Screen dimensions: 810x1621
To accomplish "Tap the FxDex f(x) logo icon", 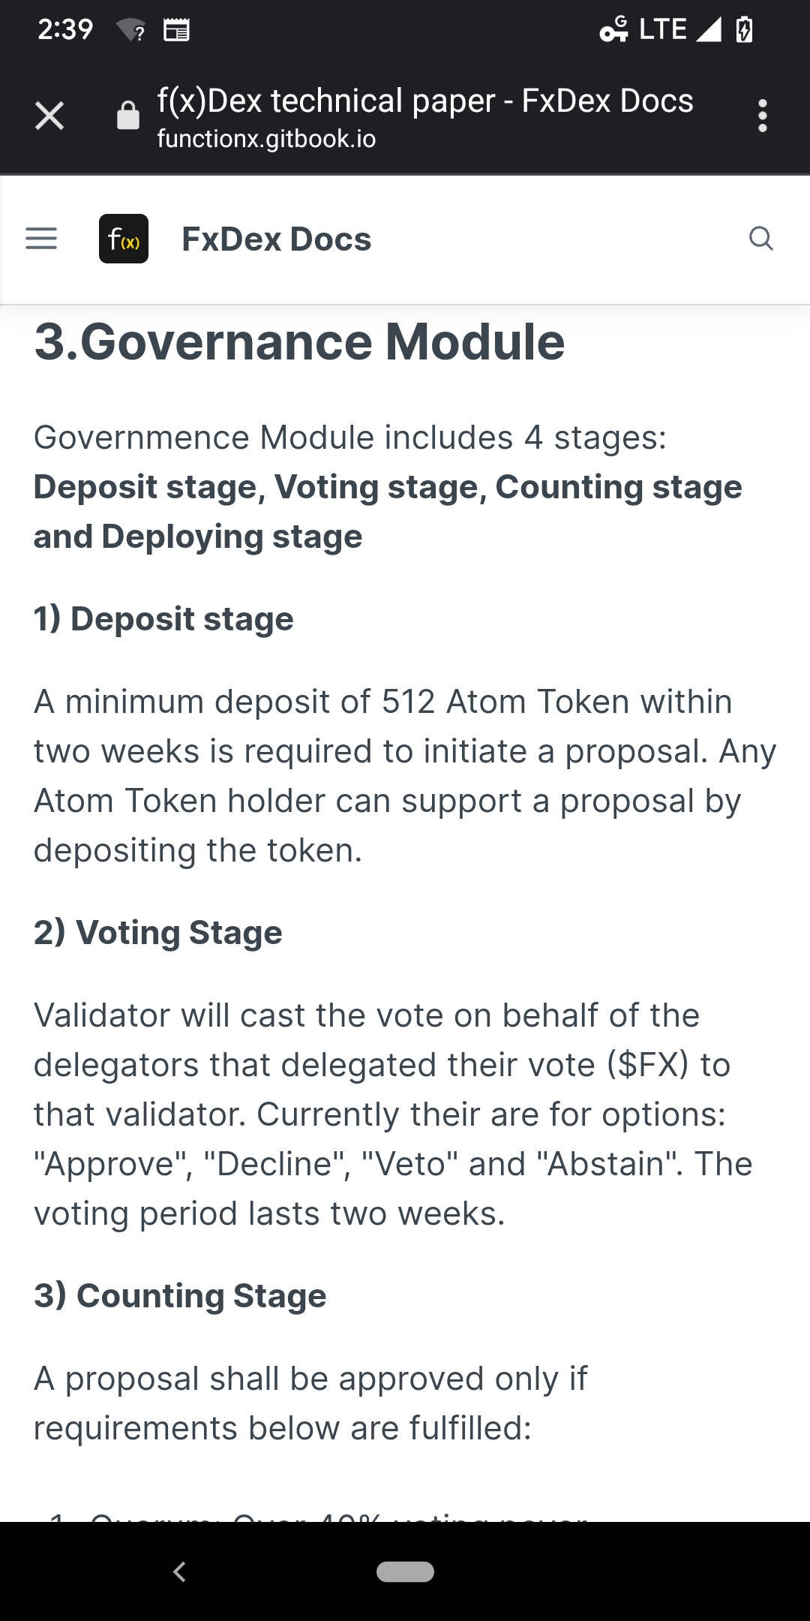I will click(124, 239).
